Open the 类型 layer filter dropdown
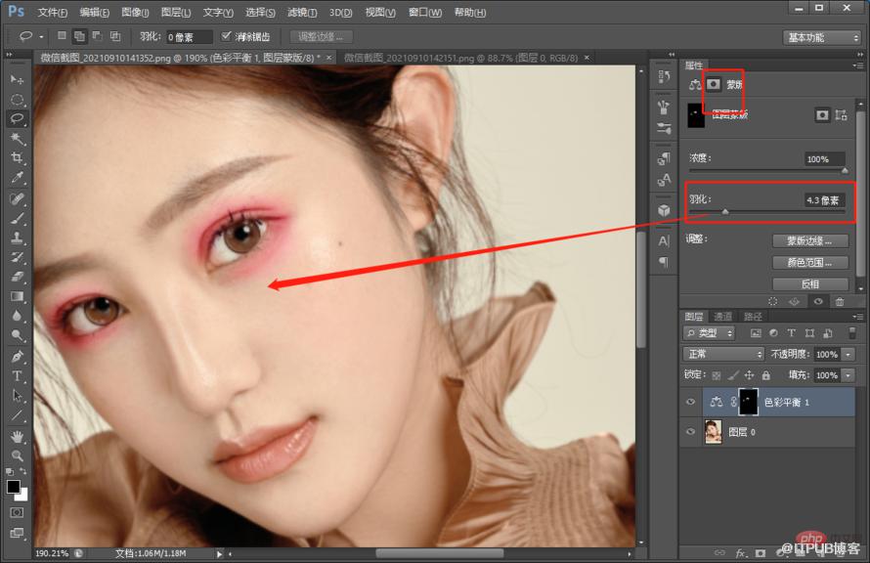This screenshot has height=563, width=870. (709, 333)
